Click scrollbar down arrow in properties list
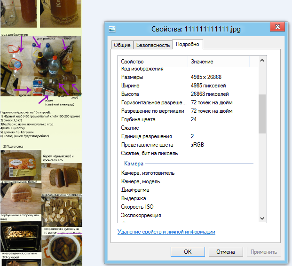The width and height of the screenshot is (292, 266). pos(262,218)
